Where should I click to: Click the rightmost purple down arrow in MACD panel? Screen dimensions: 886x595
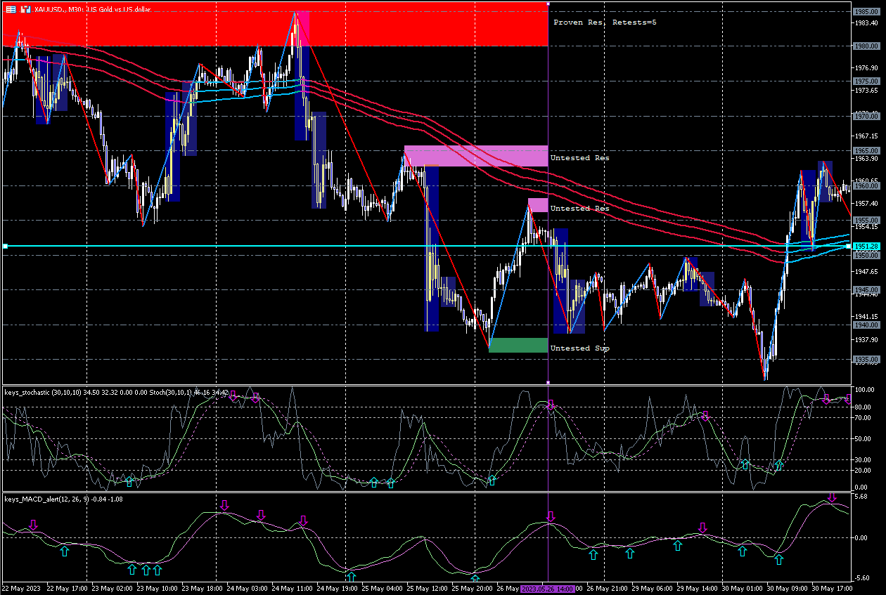(832, 497)
